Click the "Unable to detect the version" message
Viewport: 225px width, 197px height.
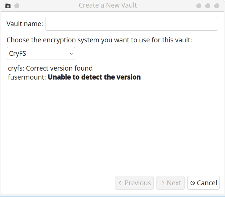click(94, 77)
